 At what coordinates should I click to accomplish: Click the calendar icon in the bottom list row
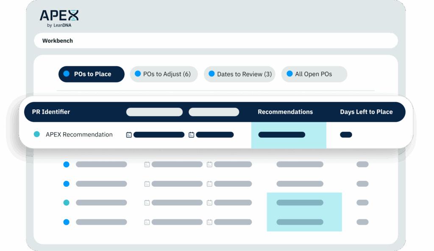147,222
